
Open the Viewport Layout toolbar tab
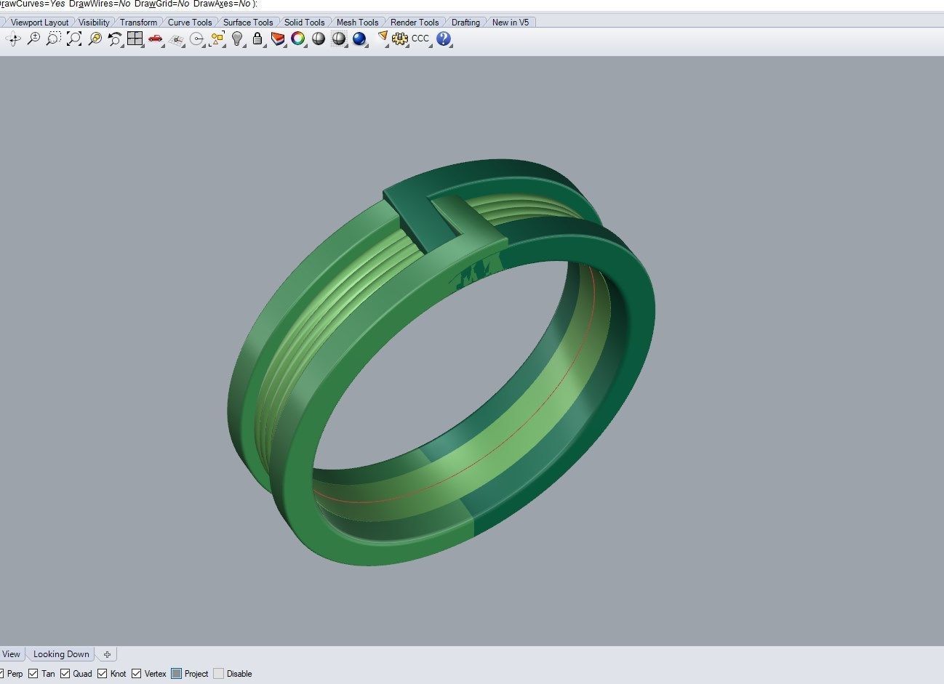(x=39, y=23)
